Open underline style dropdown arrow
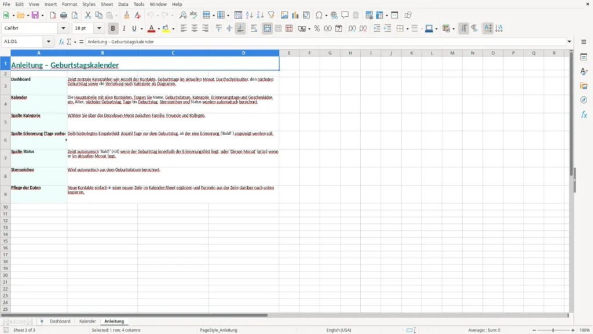The height and width of the screenshot is (334, 593). pos(141,29)
